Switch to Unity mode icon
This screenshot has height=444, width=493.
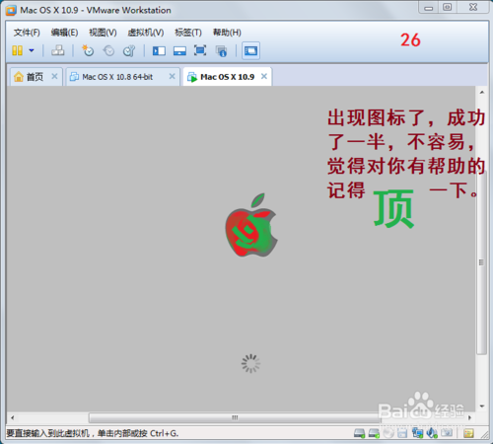[x=221, y=51]
